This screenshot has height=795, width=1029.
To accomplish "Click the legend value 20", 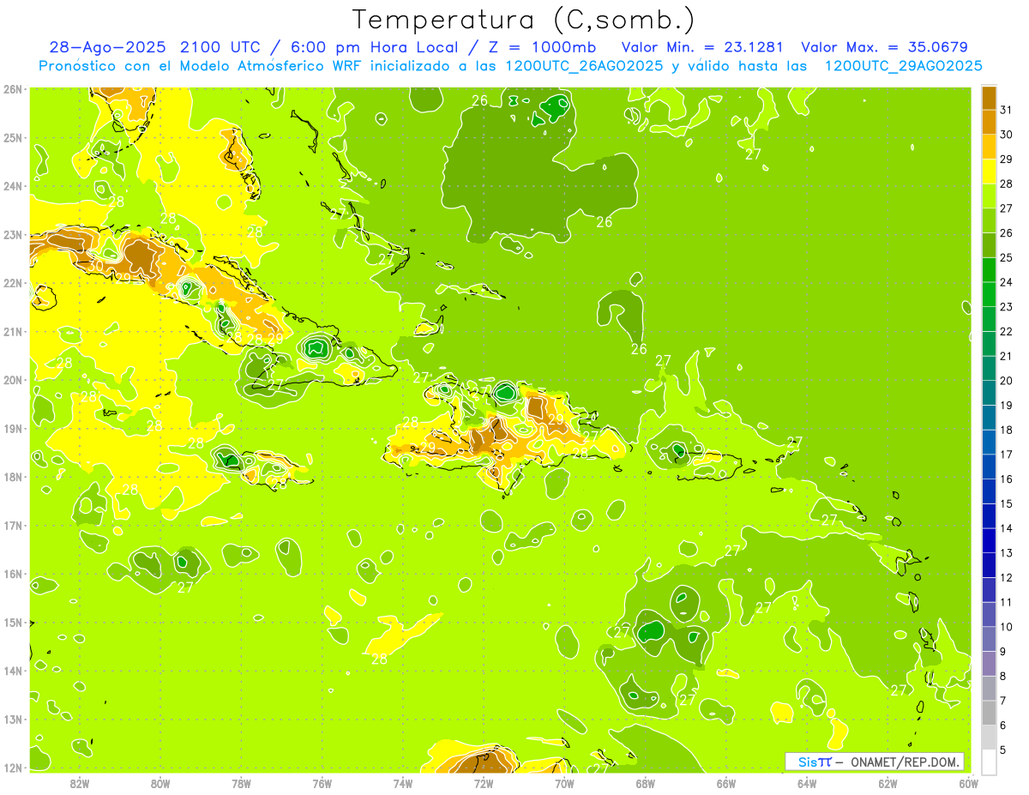I will (1006, 381).
